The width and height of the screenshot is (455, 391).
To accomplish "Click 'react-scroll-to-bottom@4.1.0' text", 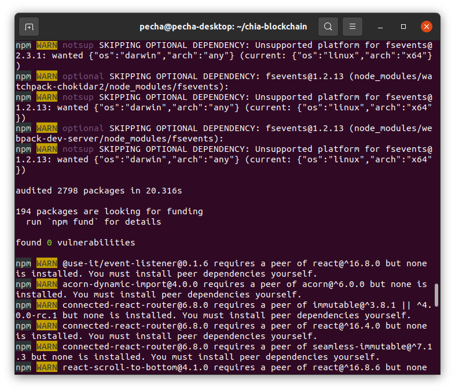I will tap(135, 367).
